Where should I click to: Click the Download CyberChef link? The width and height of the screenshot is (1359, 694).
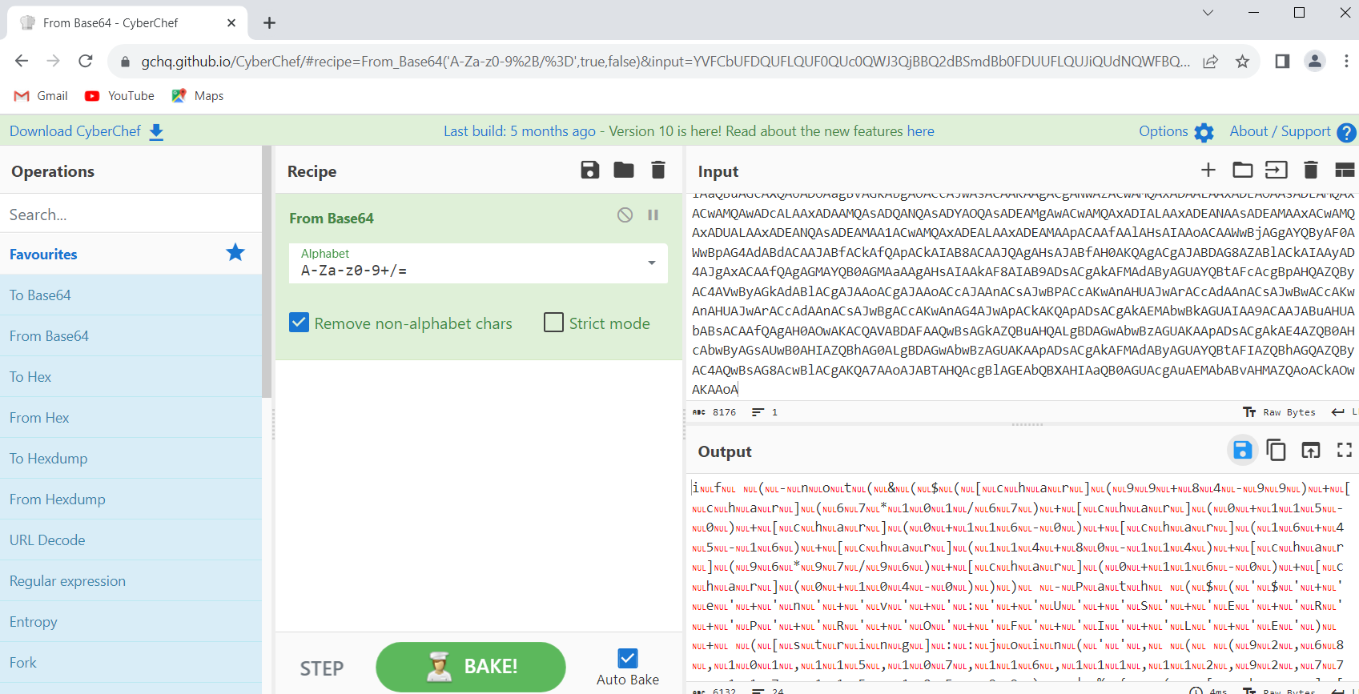coord(86,131)
